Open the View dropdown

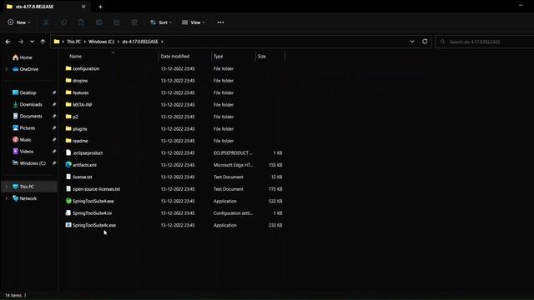pos(193,22)
